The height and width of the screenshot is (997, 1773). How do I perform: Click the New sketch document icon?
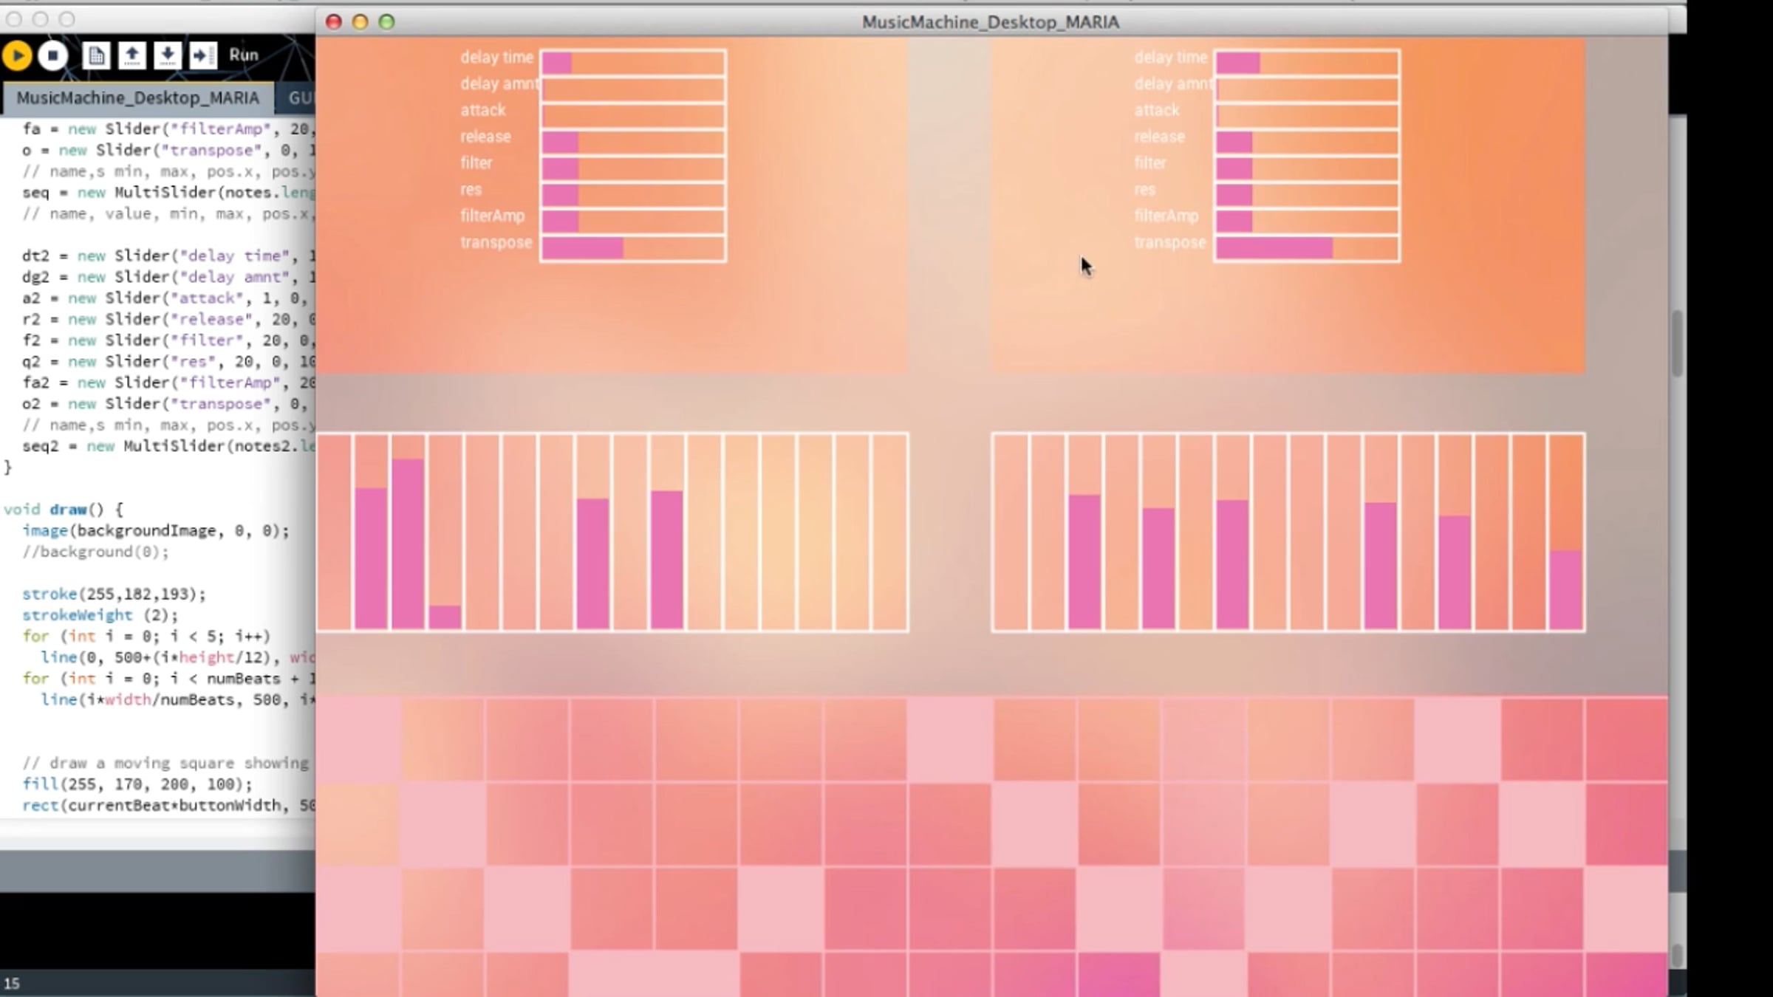pyautogui.click(x=96, y=55)
